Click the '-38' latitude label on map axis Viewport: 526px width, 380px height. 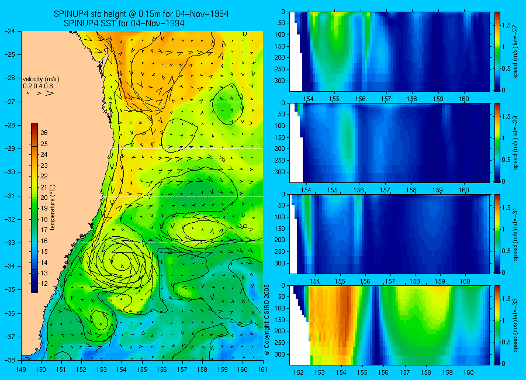point(10,360)
